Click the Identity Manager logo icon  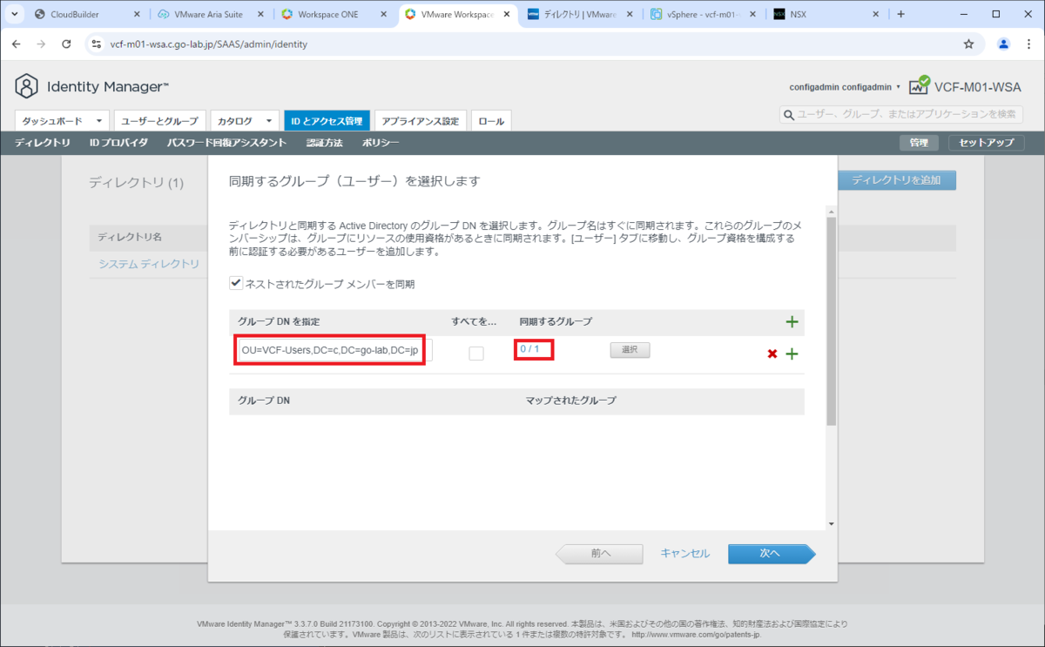[x=27, y=86]
